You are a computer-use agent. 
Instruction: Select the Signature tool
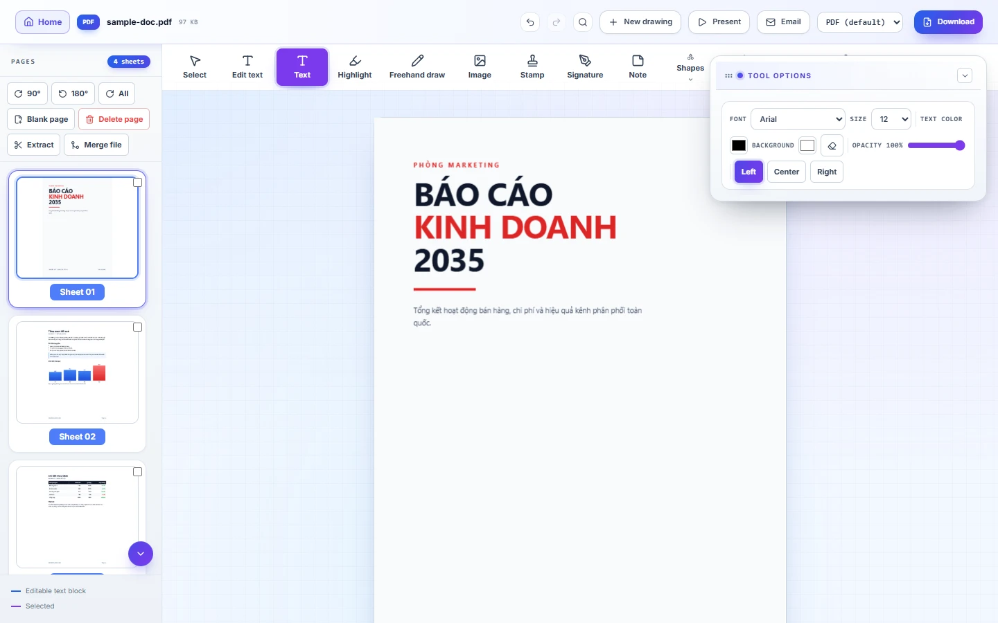point(585,67)
